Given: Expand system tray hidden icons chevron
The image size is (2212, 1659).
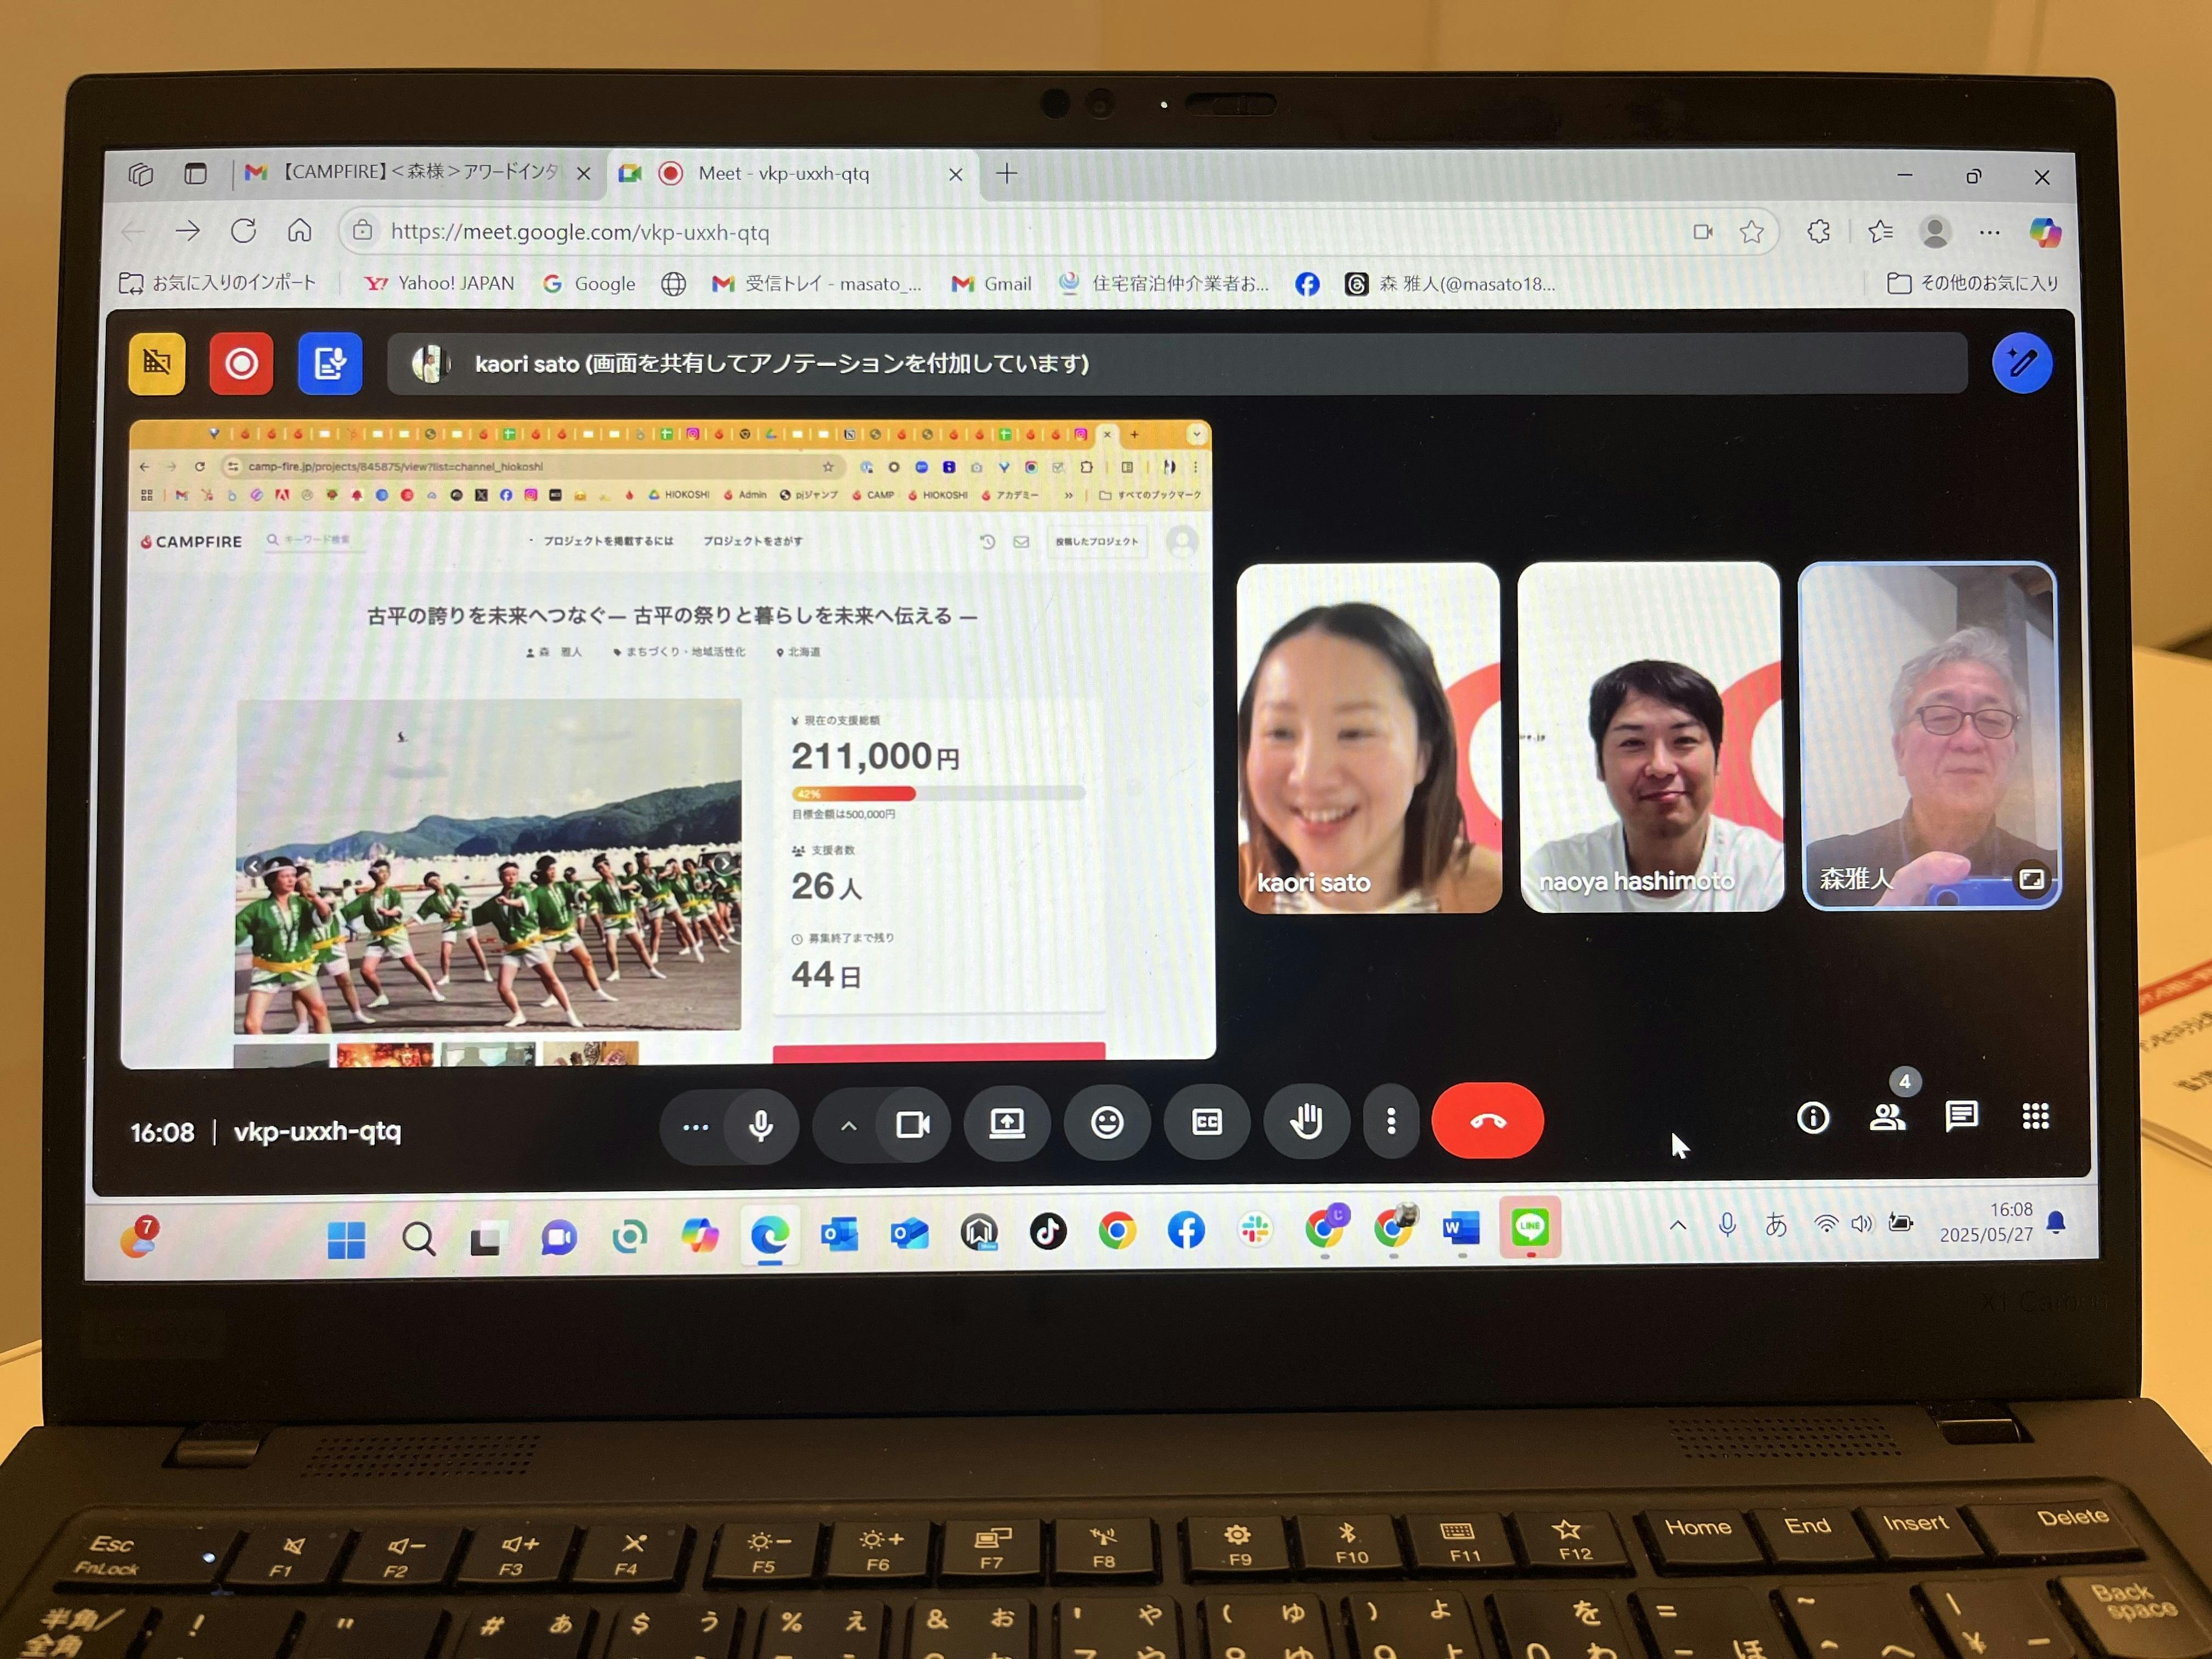Looking at the screenshot, I should tap(1677, 1225).
